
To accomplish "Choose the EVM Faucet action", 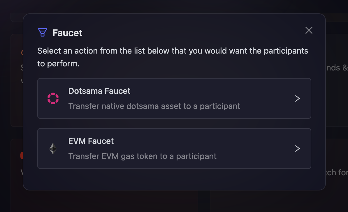I will coord(174,149).
